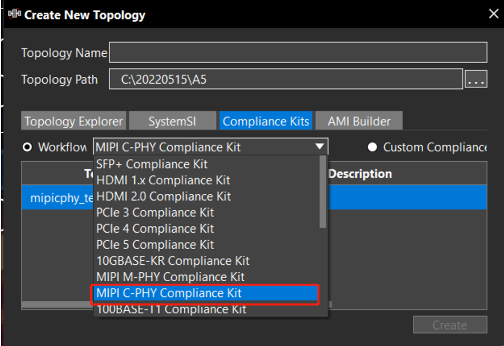The image size is (504, 346).
Task: Select MIPI M-PHY Compliance Kit entry
Action: pyautogui.click(x=206, y=276)
